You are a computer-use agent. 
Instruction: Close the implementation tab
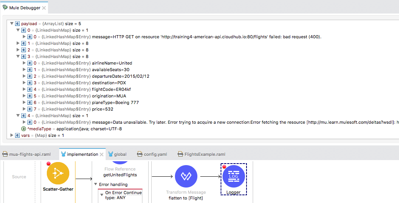(x=101, y=154)
